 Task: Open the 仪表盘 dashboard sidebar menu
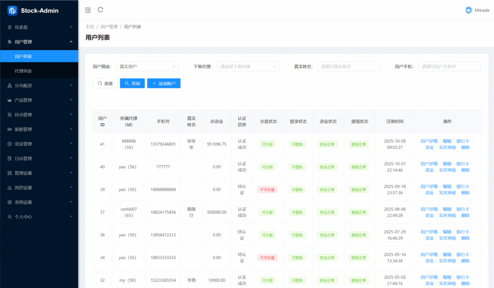click(39, 27)
